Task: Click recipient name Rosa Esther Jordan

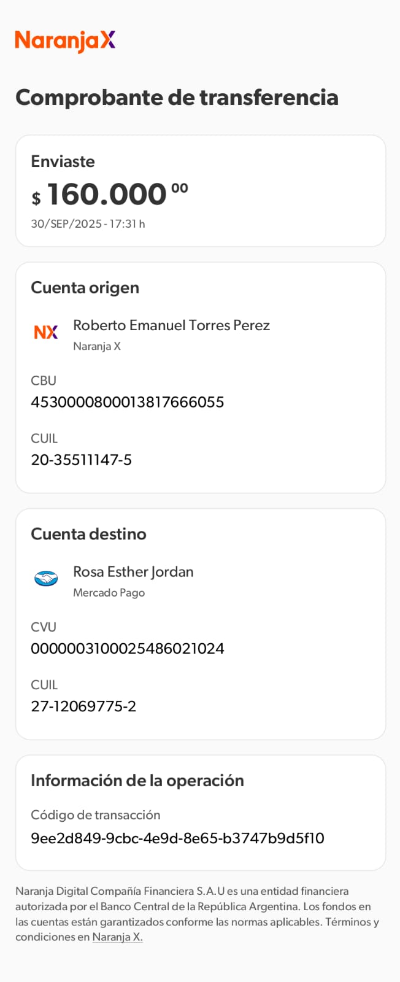Action: (x=133, y=571)
